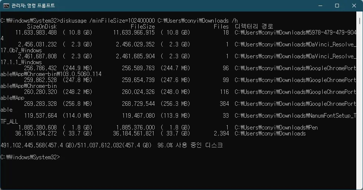Viewport: 363px width, 190px height.
Task: Click the size on disk '269,283,328'
Action: pyautogui.click(x=40, y=104)
